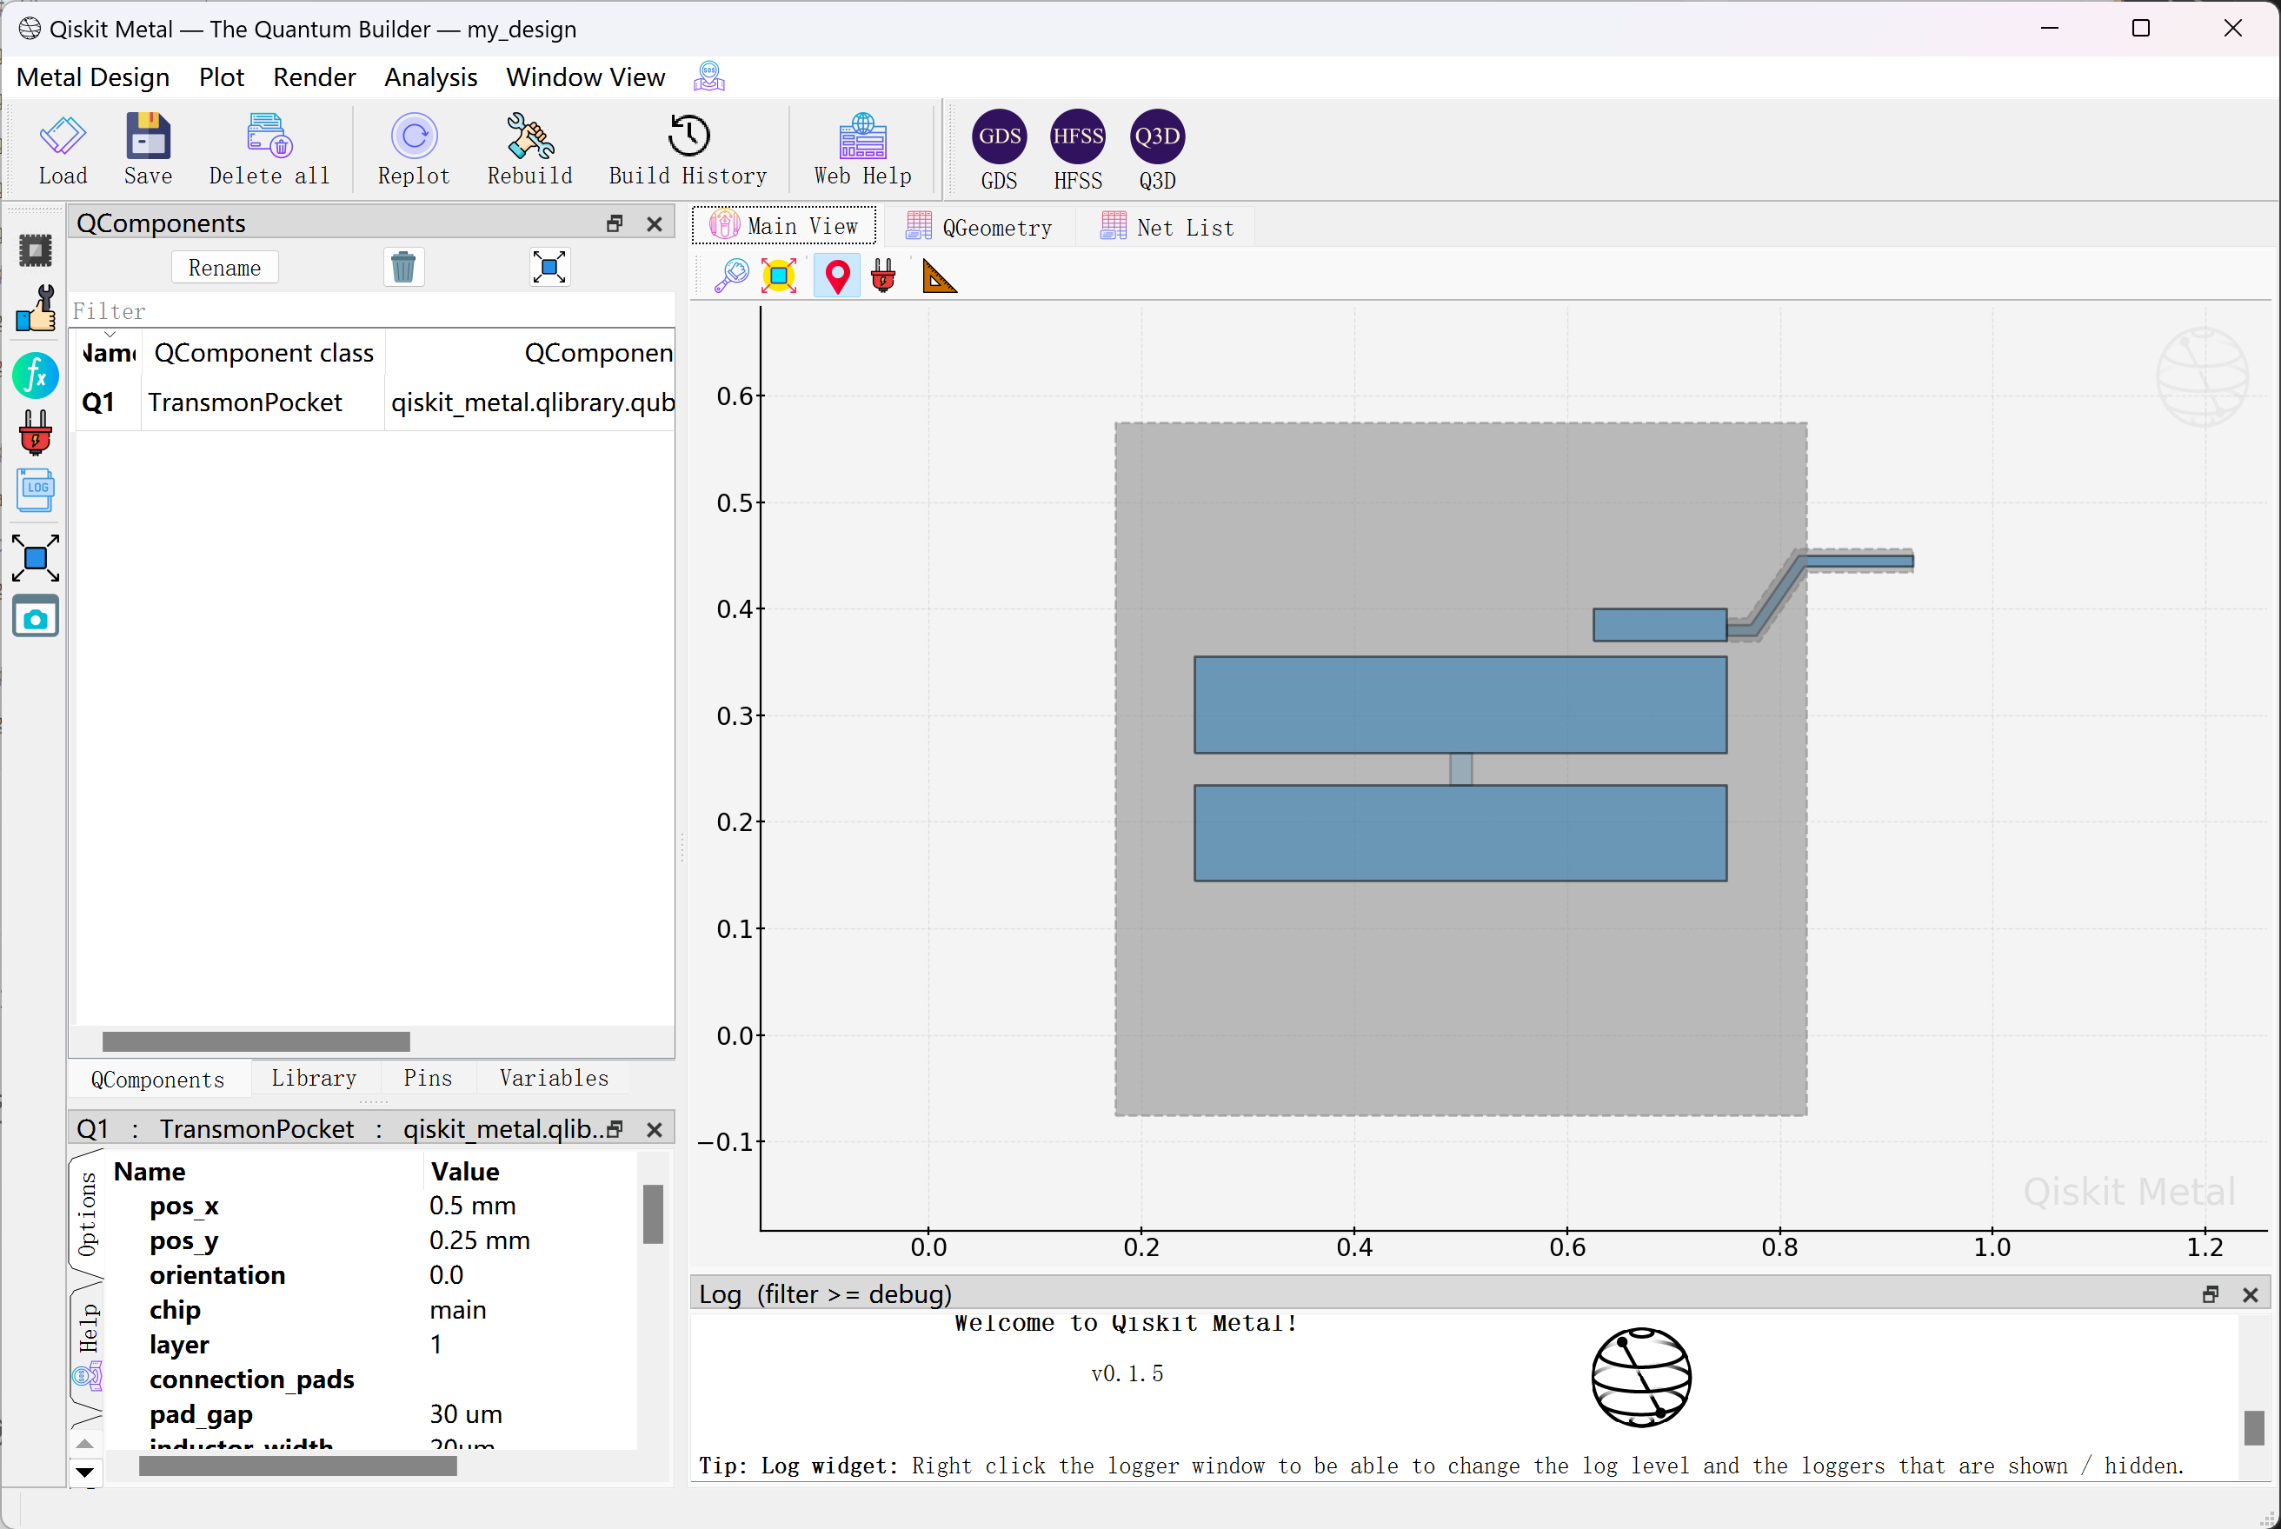Click the Rename button
This screenshot has width=2281, height=1529.
(x=224, y=268)
